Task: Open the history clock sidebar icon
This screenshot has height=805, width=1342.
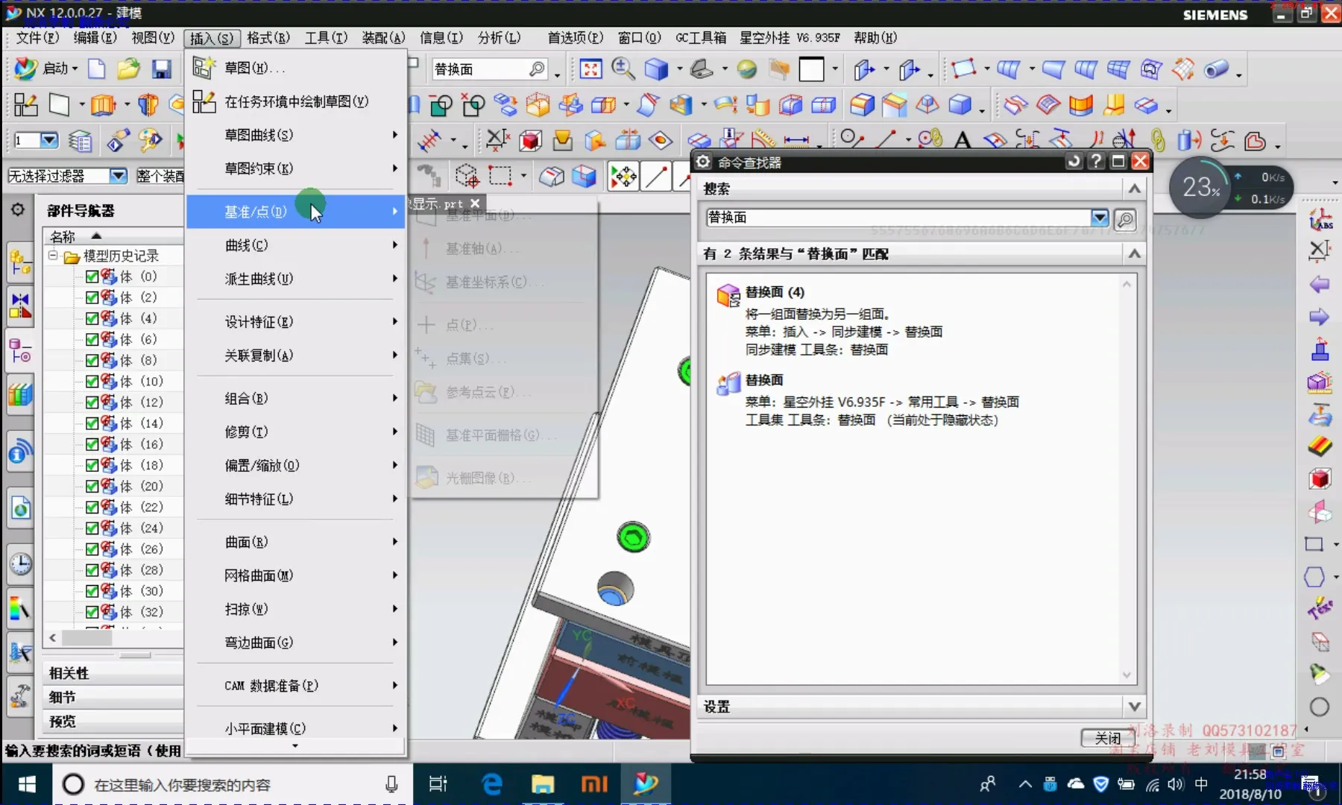Action: pyautogui.click(x=20, y=564)
